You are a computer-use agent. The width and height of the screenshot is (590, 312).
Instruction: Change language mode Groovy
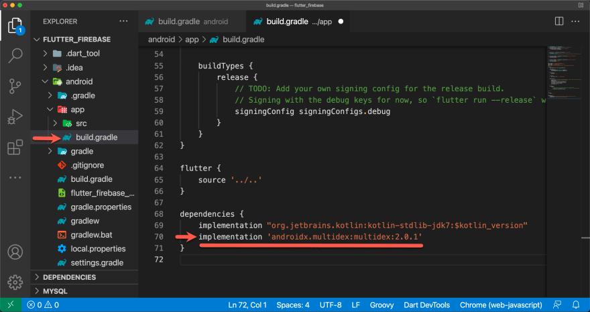coord(381,305)
